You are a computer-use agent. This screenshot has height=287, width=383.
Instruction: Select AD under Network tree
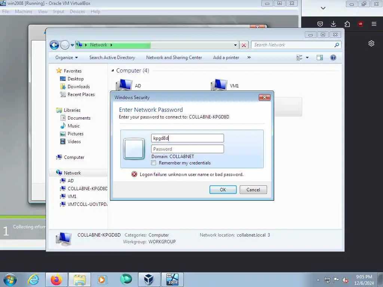point(71,181)
